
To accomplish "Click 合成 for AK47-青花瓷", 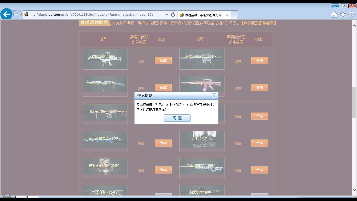I will coord(163,87).
